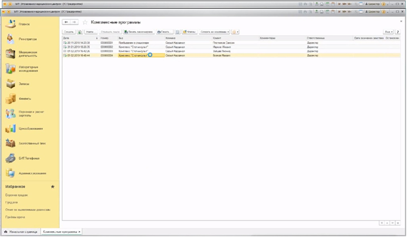This screenshot has width=407, height=237.
Task: Click the Создать button
Action: 68,32
